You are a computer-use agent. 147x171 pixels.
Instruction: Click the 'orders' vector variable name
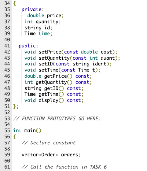click(69, 155)
